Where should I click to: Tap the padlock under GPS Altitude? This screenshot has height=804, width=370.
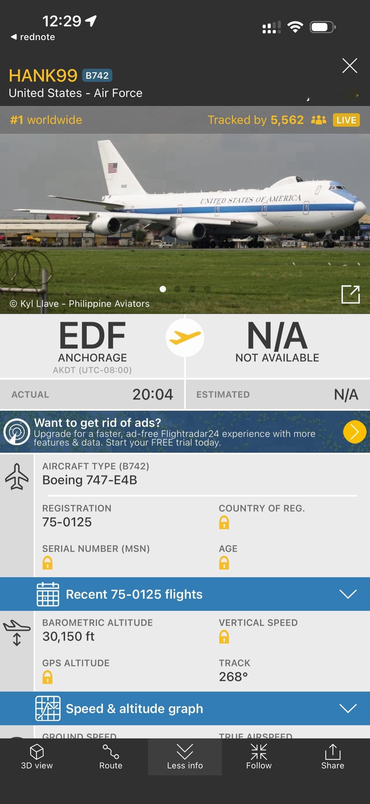pyautogui.click(x=47, y=677)
